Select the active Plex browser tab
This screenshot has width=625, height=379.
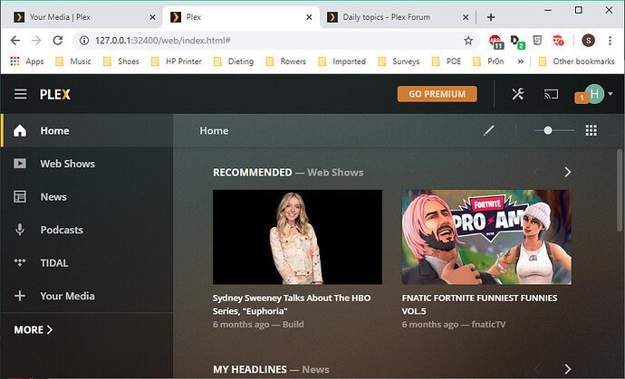(x=240, y=17)
